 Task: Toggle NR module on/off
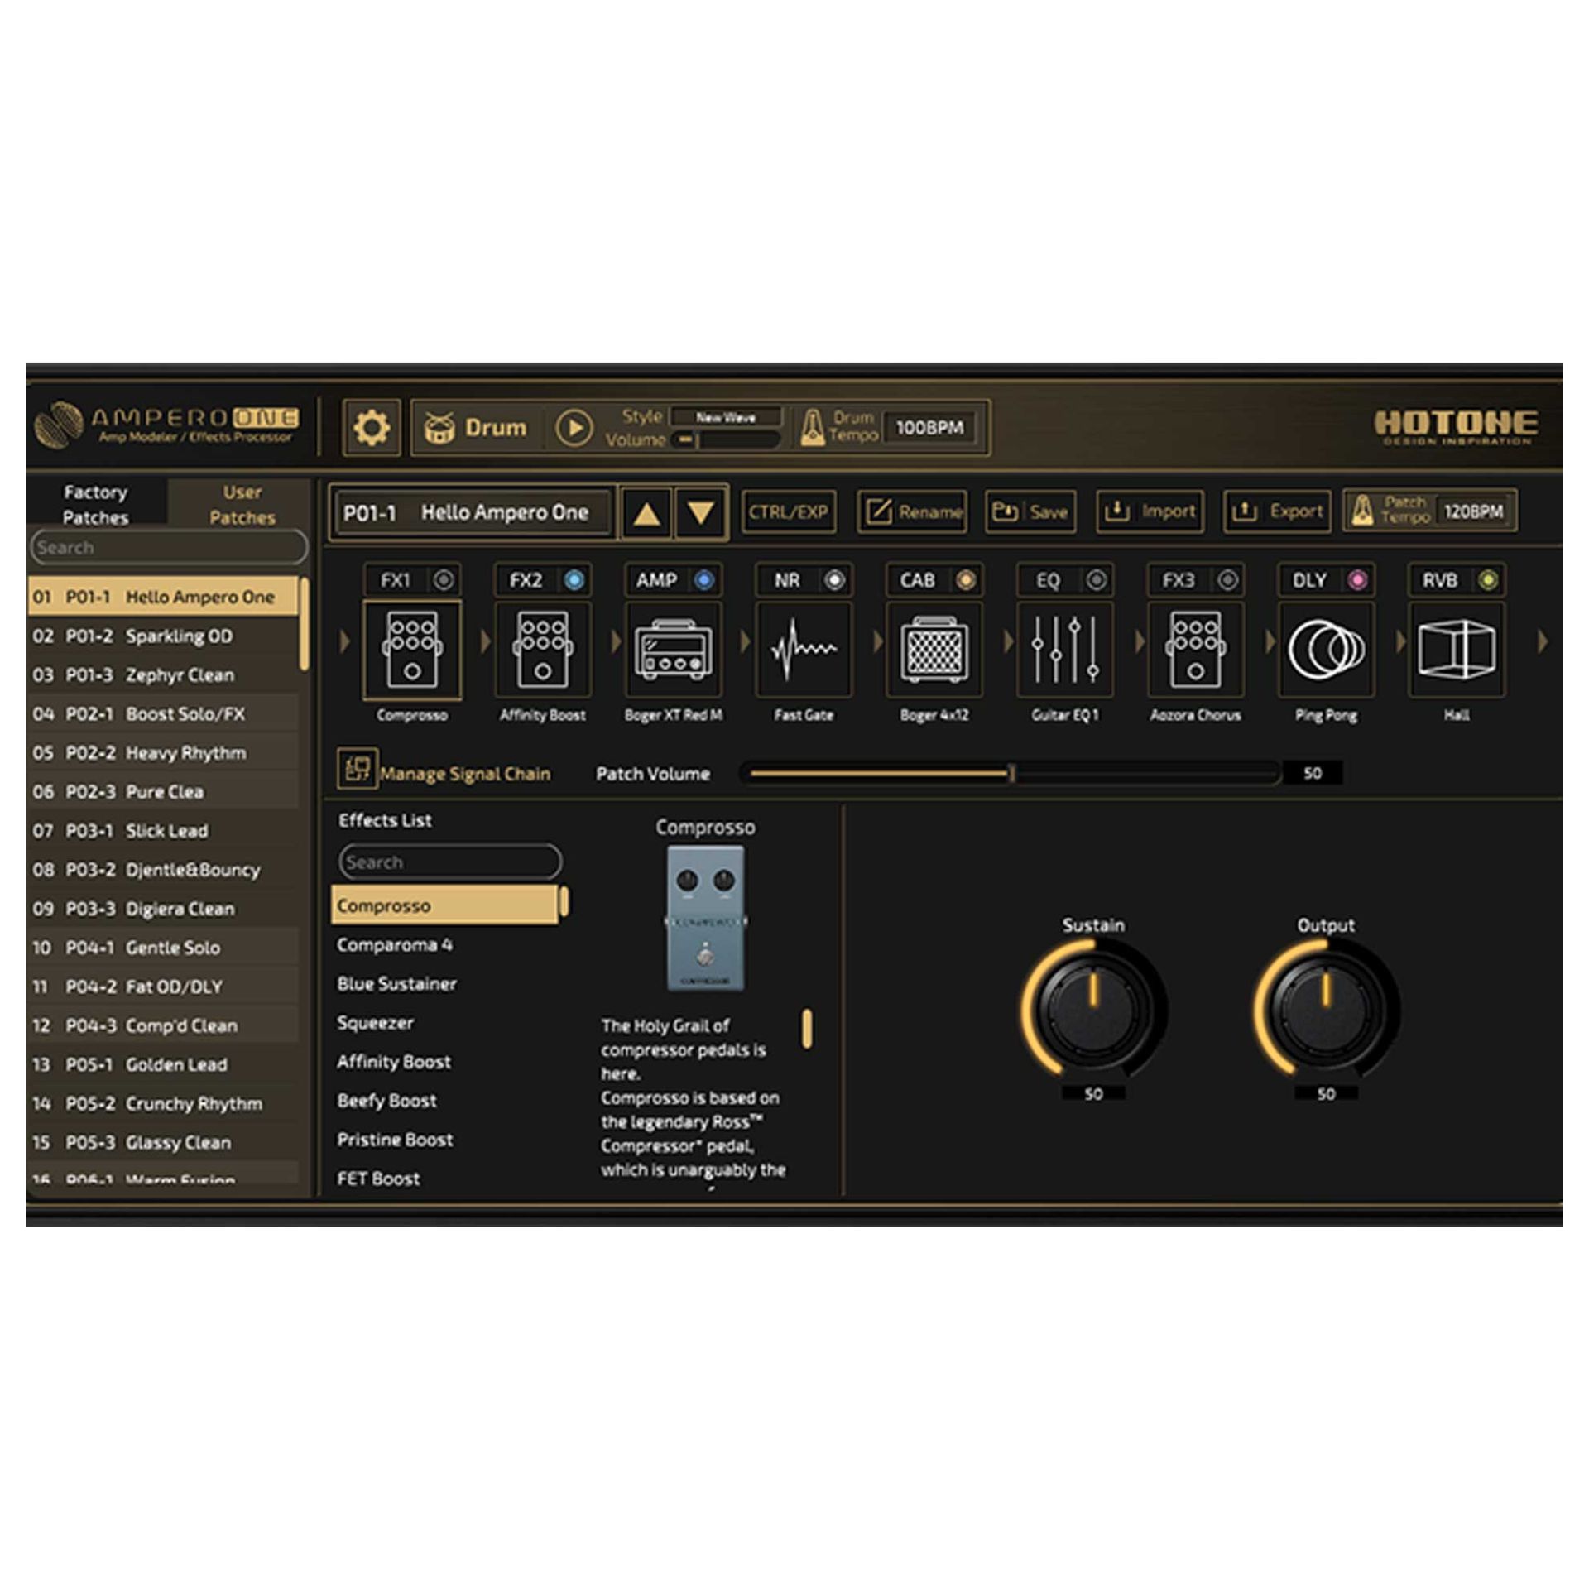(835, 580)
